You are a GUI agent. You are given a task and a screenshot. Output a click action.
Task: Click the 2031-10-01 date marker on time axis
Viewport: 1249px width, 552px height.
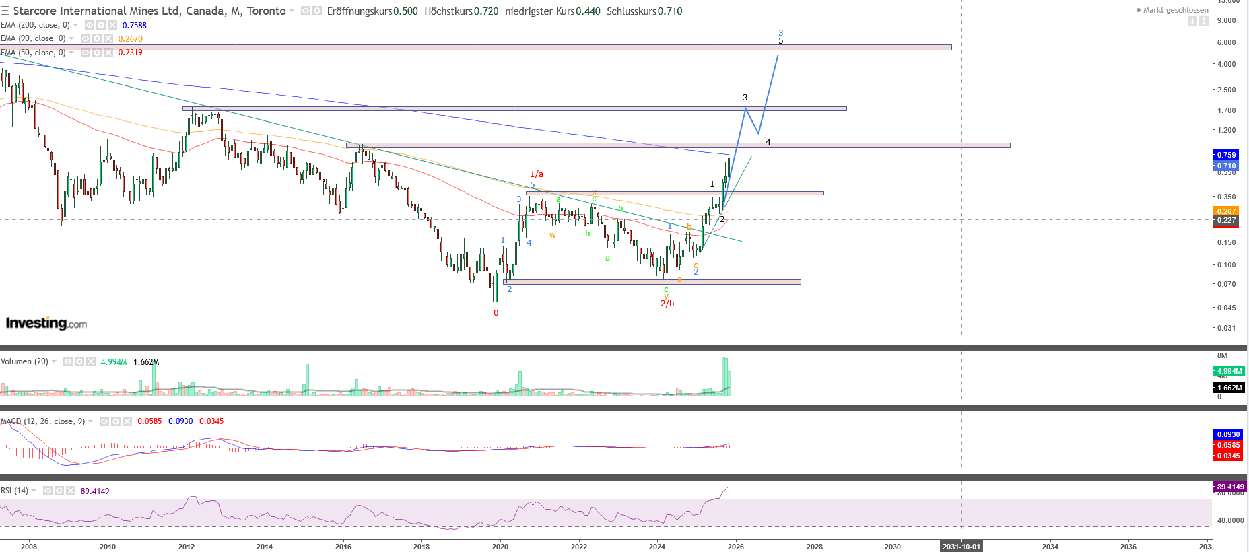coord(961,547)
